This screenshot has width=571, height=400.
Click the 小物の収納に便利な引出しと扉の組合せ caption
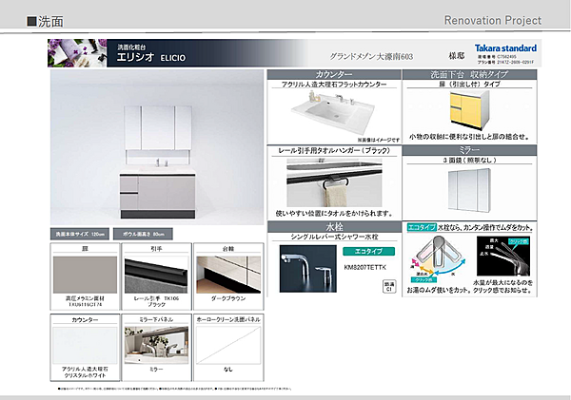(x=469, y=137)
